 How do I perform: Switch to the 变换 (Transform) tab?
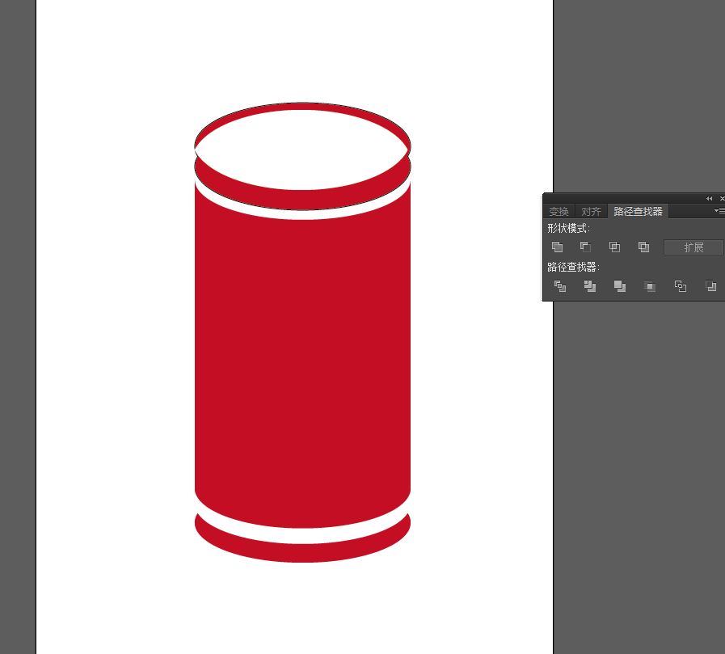[x=559, y=212]
